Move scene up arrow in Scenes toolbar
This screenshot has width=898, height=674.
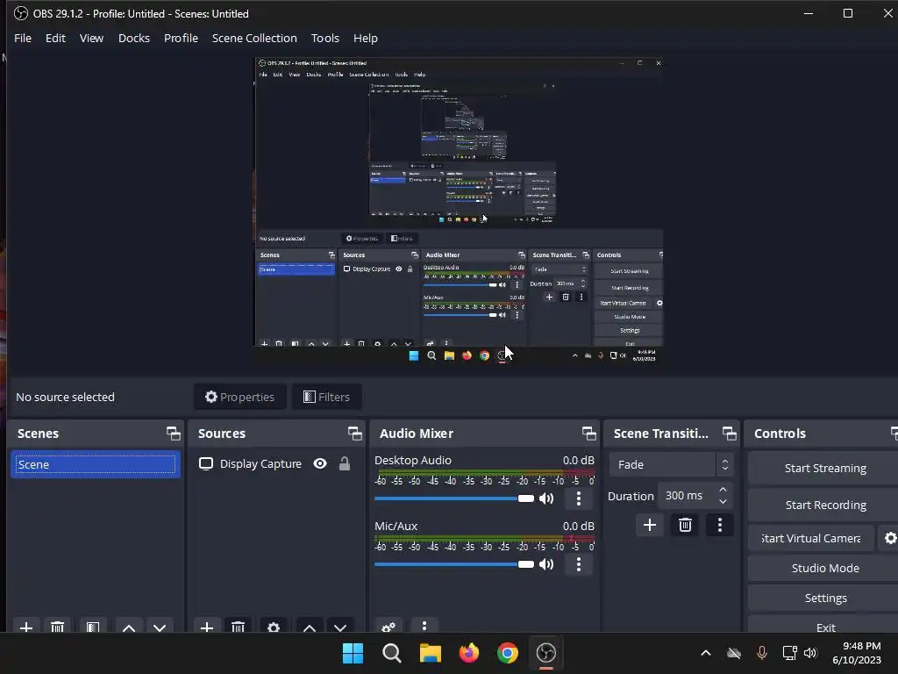point(129,627)
